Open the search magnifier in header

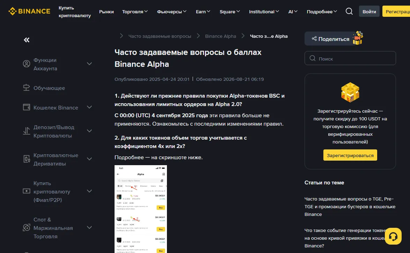click(349, 11)
